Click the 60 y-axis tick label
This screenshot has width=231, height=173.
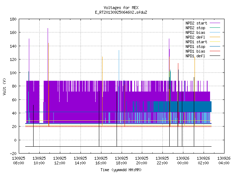click(x=14, y=100)
